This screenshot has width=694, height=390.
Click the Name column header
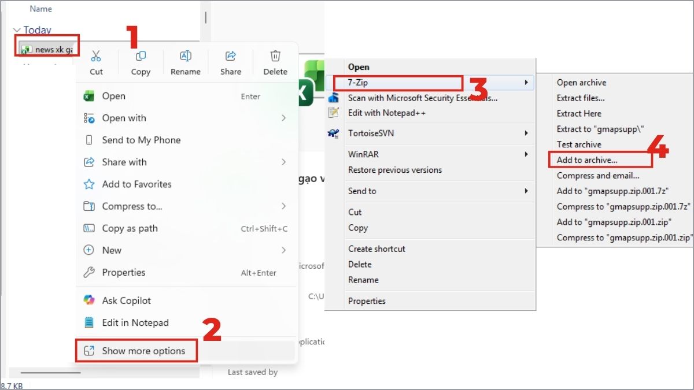pos(40,9)
